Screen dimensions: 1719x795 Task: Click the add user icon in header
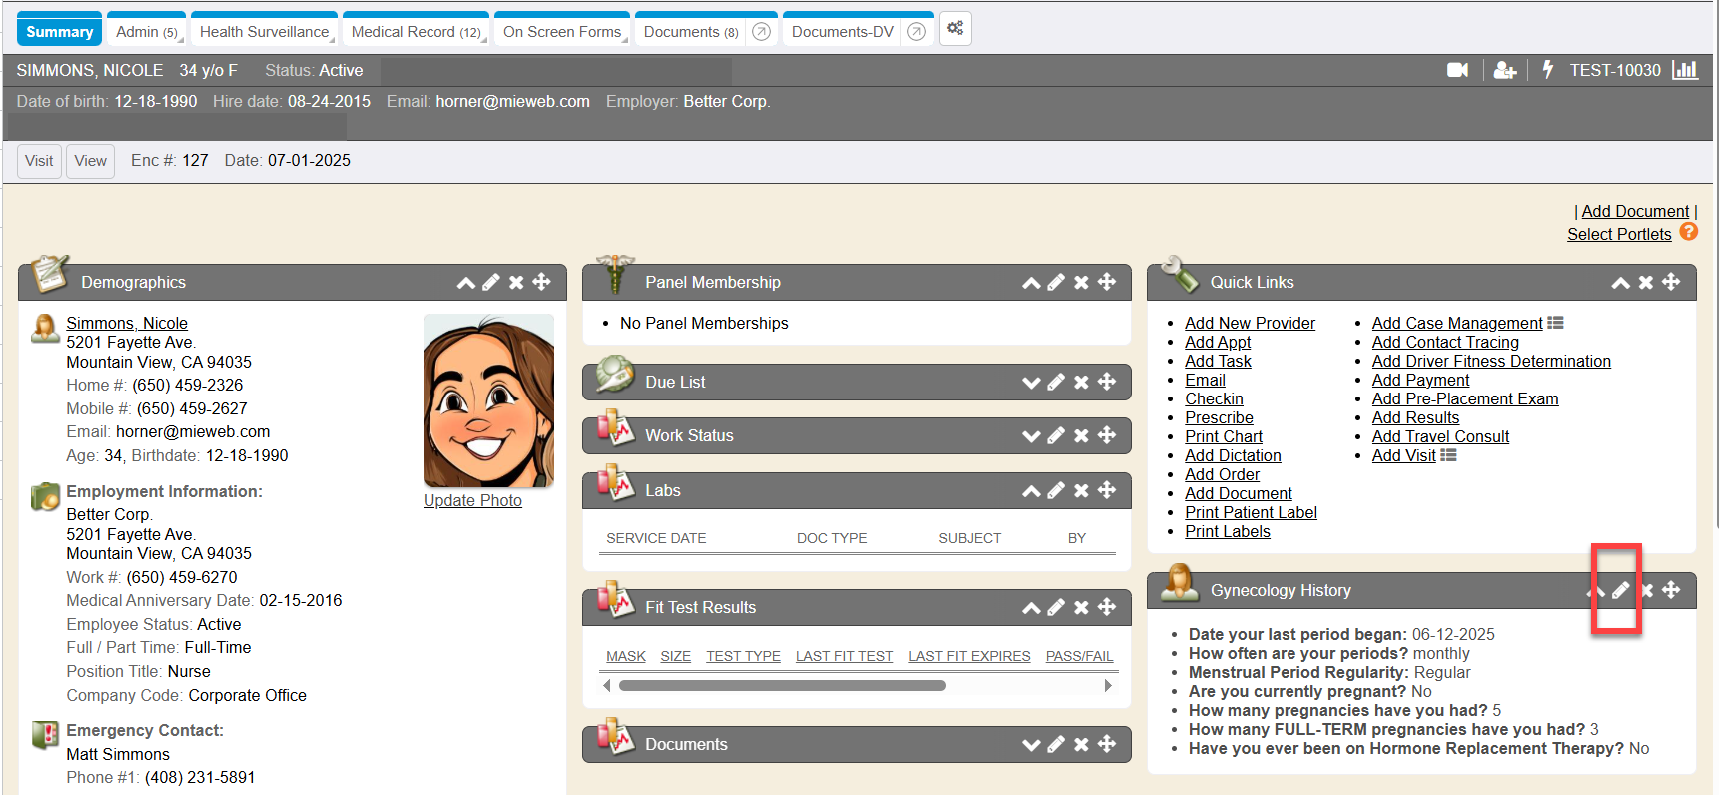1504,70
